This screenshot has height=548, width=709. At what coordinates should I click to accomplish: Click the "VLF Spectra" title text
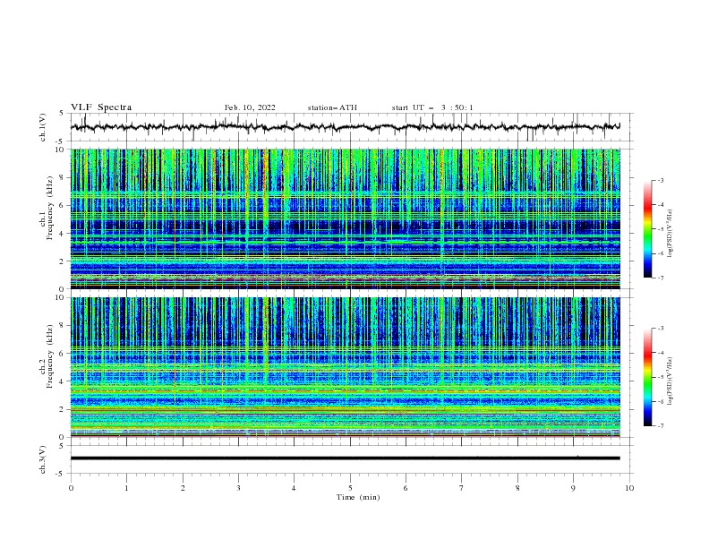(101, 107)
